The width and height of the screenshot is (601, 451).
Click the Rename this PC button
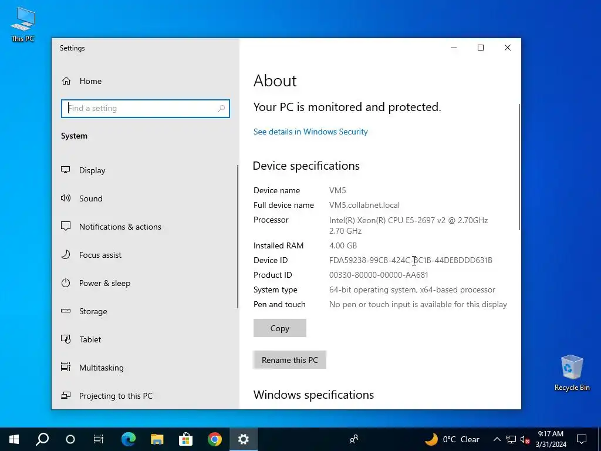point(290,360)
